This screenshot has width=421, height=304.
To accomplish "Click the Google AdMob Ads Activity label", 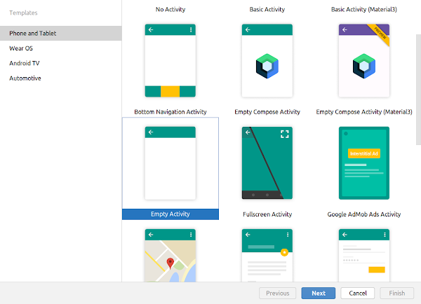I will click(364, 214).
